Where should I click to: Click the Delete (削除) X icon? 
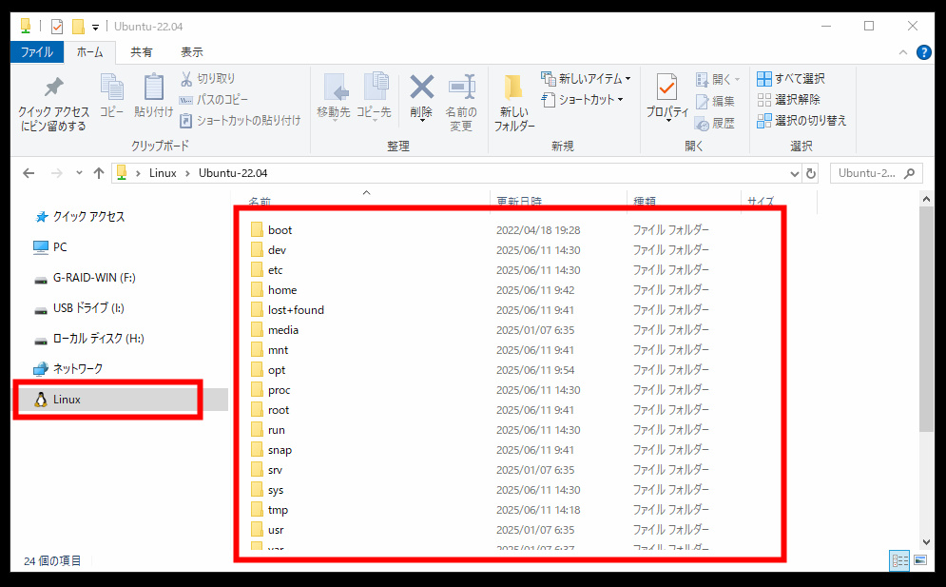click(x=422, y=87)
